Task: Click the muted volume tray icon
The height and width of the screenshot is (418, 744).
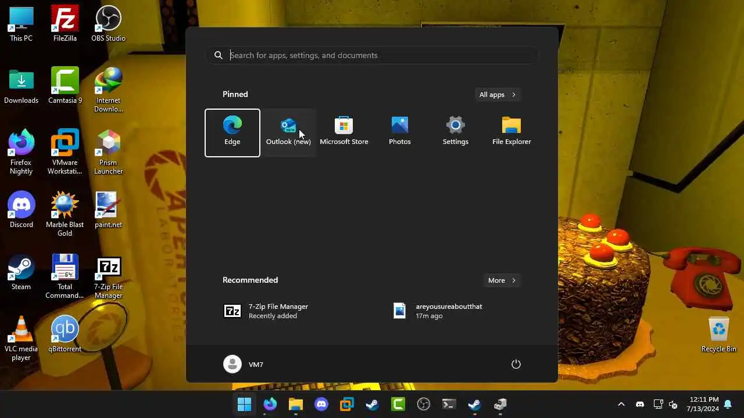Action: point(674,404)
